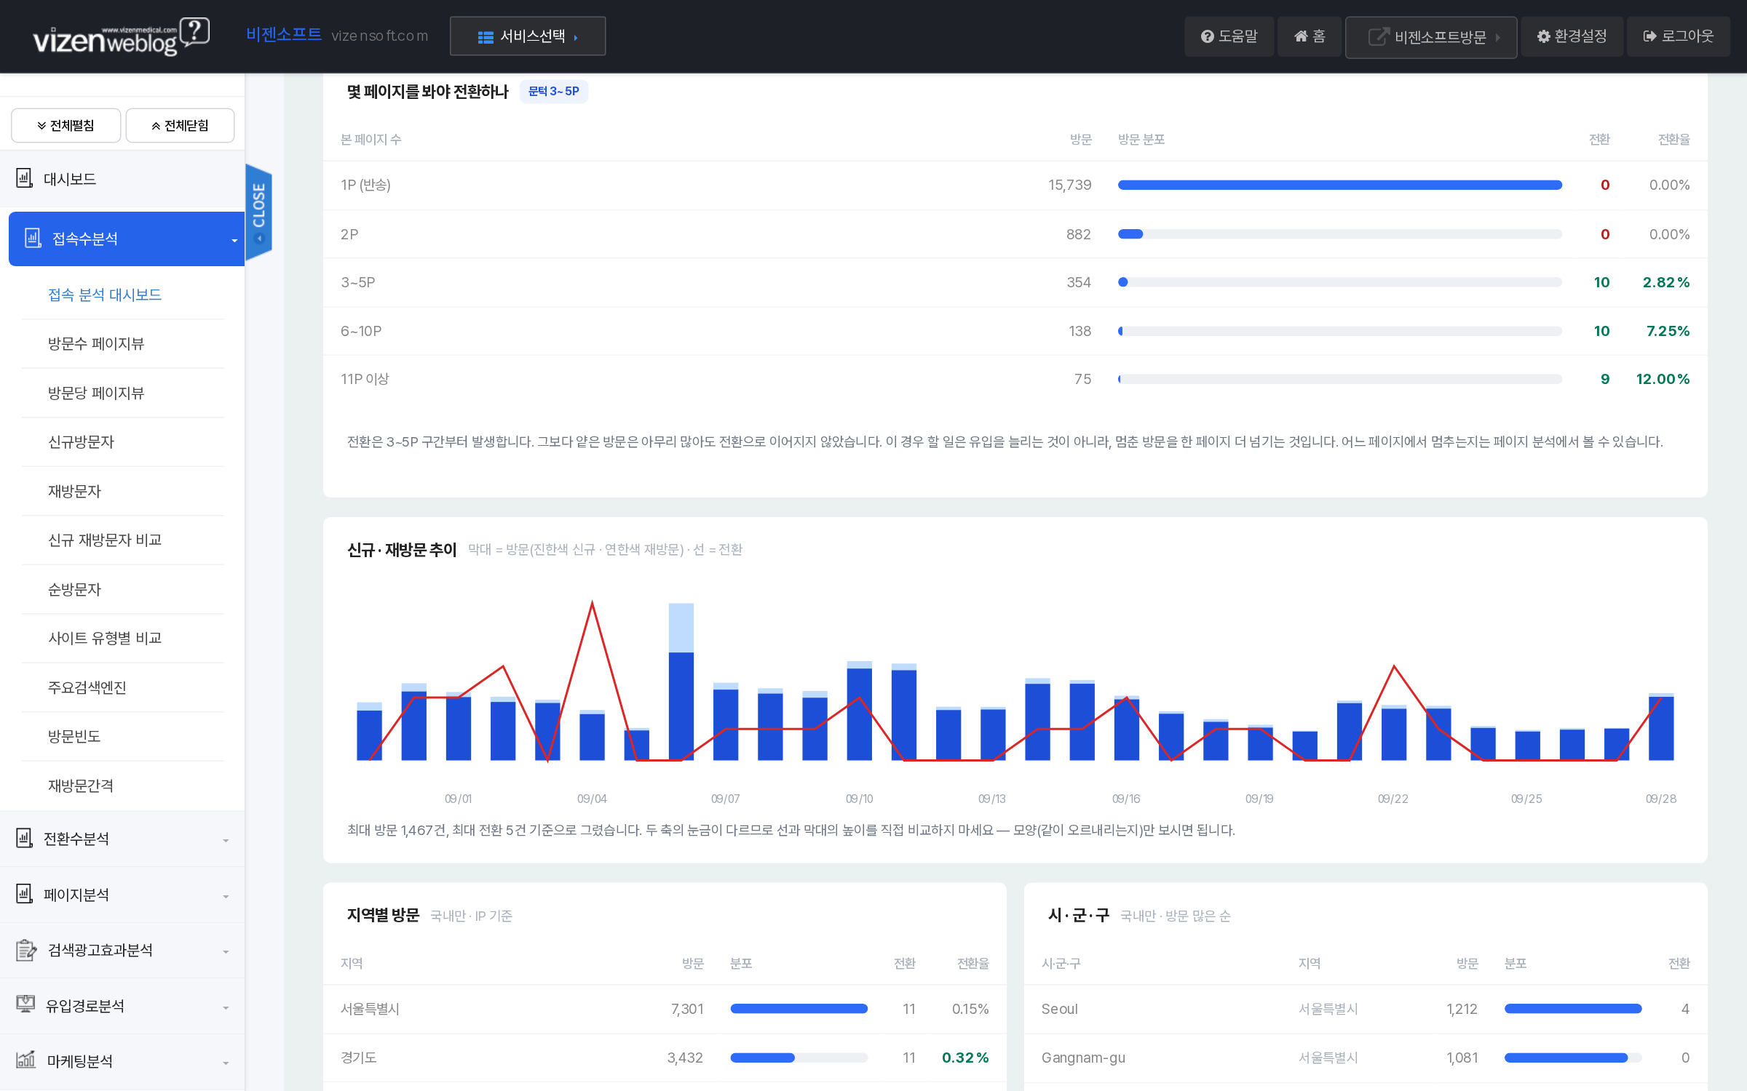Open 환경설정 settings gear
Viewport: 1747px width, 1091px height.
coord(1572,36)
